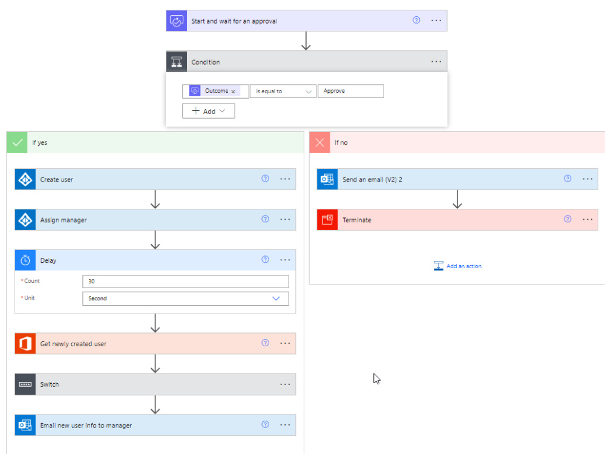Open the Add condition row dropdown
605x454 pixels.
pos(208,111)
